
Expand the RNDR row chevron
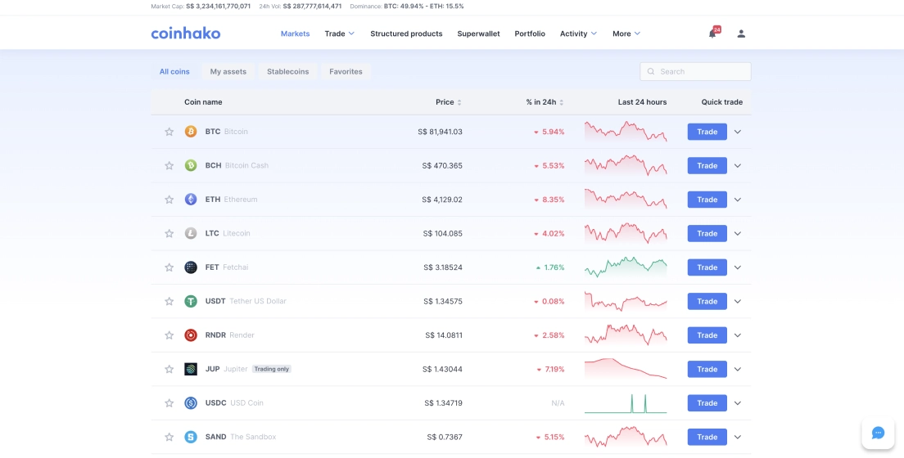(x=738, y=336)
